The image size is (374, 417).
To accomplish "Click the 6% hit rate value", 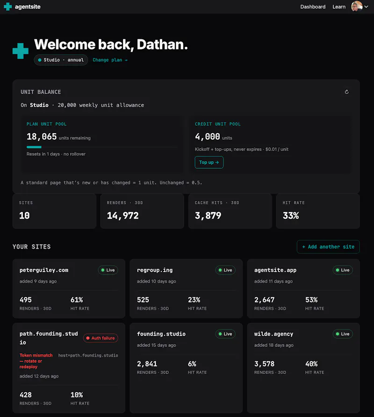I will (192, 364).
